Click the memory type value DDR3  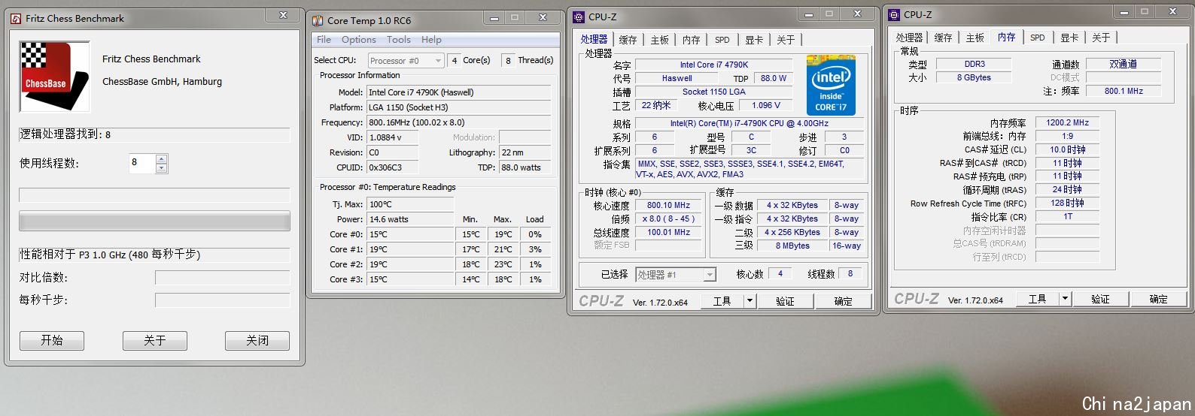click(x=975, y=64)
